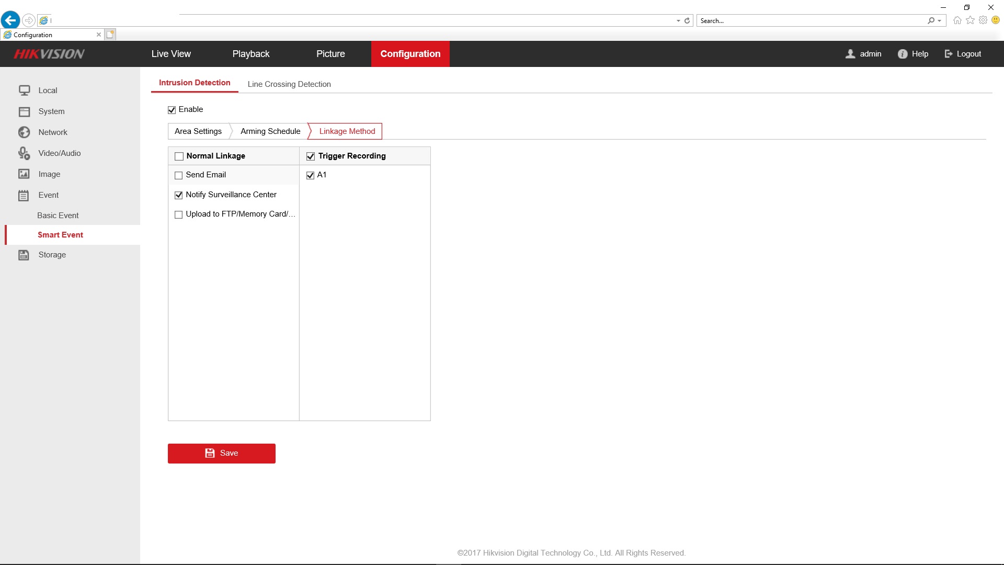This screenshot has height=565, width=1004.
Task: Click the Logout icon
Action: pyautogui.click(x=949, y=54)
